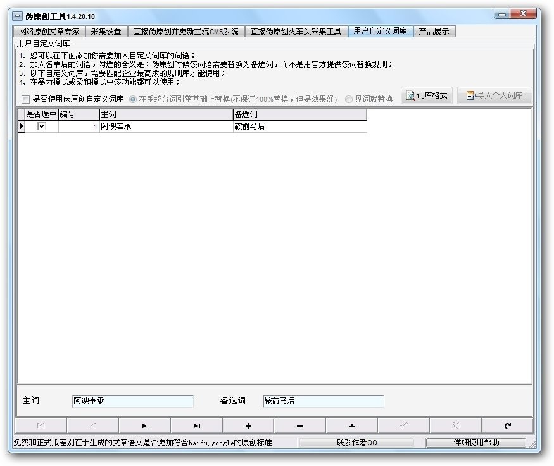Select current row indicator arrow in grid

[x=21, y=126]
